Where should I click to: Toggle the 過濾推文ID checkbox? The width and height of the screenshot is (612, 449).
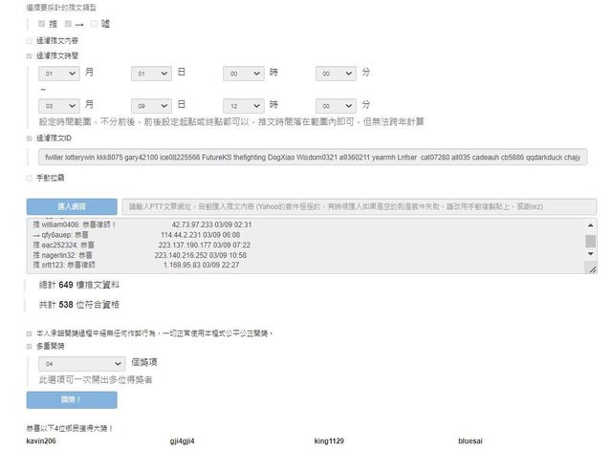tap(29, 139)
